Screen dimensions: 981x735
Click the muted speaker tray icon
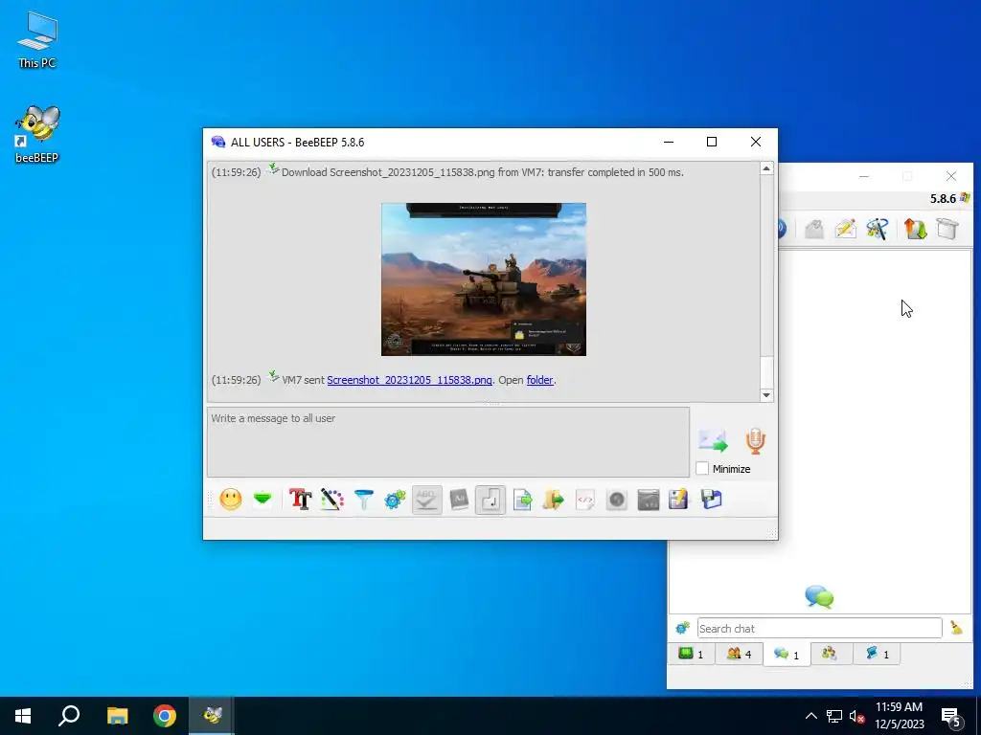click(x=856, y=717)
